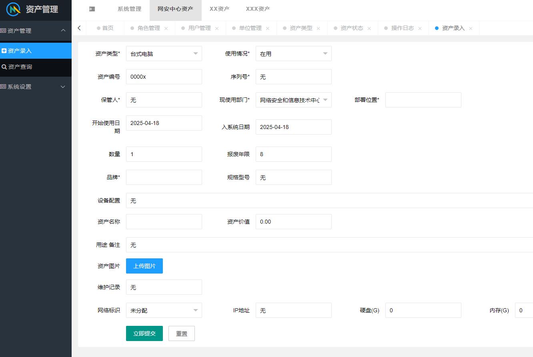Open the 现使用部门 dropdown
Screen dimensions: 533x357
294,100
